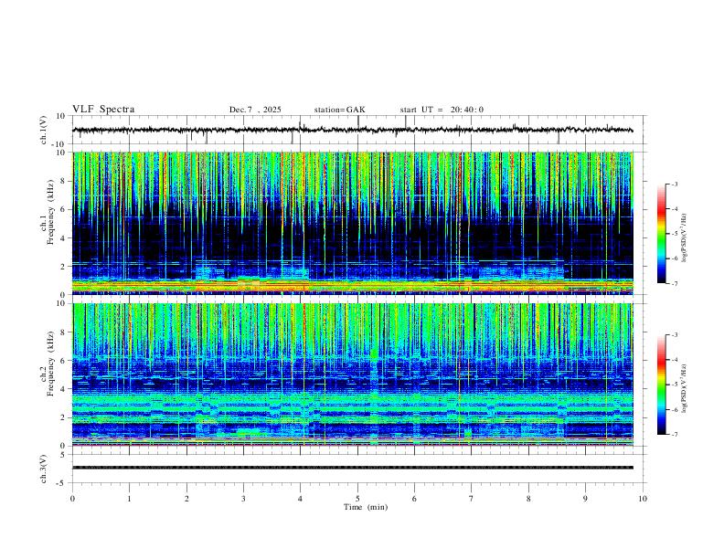Click time axis tick label '3'
The image size is (724, 559).
point(243,499)
